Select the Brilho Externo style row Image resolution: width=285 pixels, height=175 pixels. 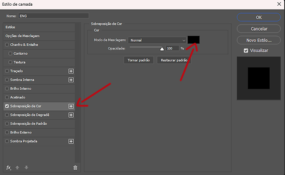[x=39, y=133]
